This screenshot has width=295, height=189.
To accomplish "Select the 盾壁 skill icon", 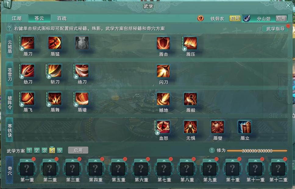I will click(218, 127).
